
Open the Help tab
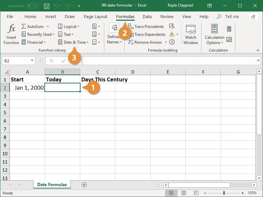[x=204, y=17]
